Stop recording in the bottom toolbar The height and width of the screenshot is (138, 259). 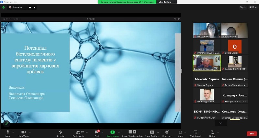click(x=135, y=132)
